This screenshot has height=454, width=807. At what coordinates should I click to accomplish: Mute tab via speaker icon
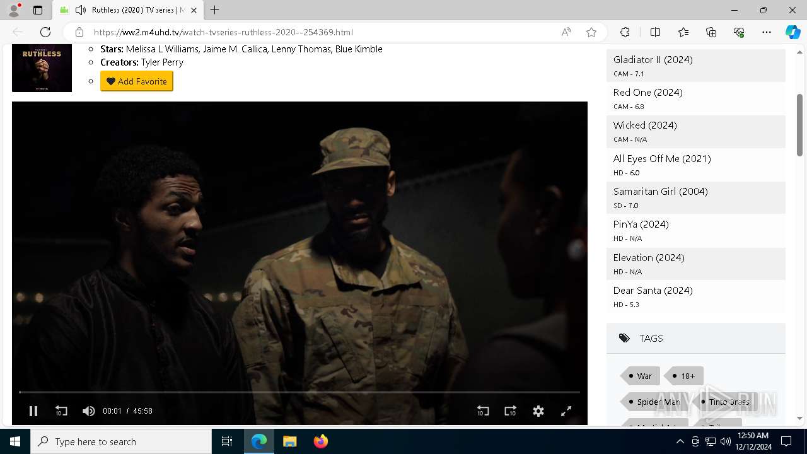pyautogui.click(x=81, y=10)
